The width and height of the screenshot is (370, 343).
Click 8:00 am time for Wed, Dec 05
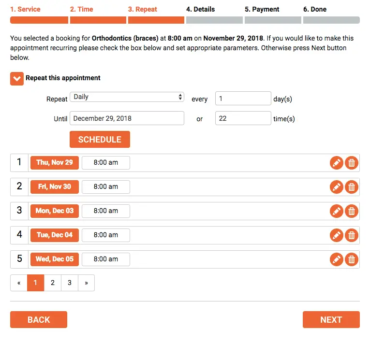click(106, 259)
